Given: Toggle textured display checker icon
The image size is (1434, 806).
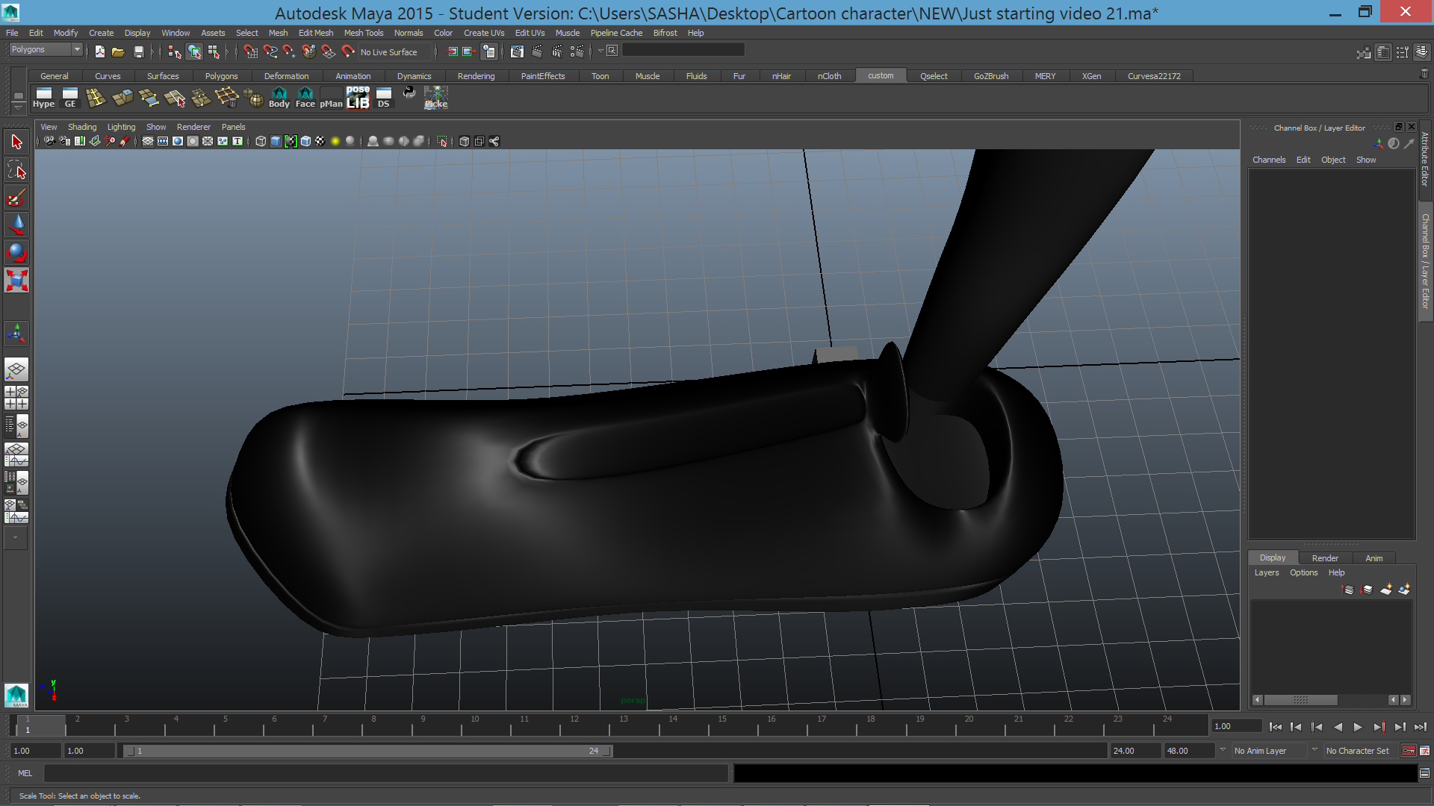Looking at the screenshot, I should [320, 141].
